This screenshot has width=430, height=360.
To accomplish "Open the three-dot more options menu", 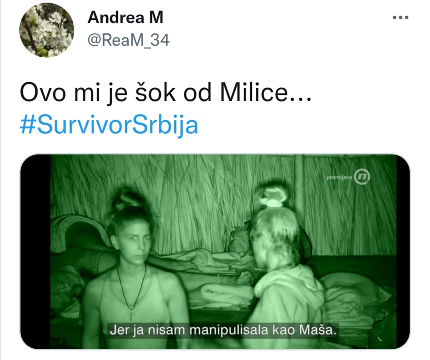I will point(400,17).
